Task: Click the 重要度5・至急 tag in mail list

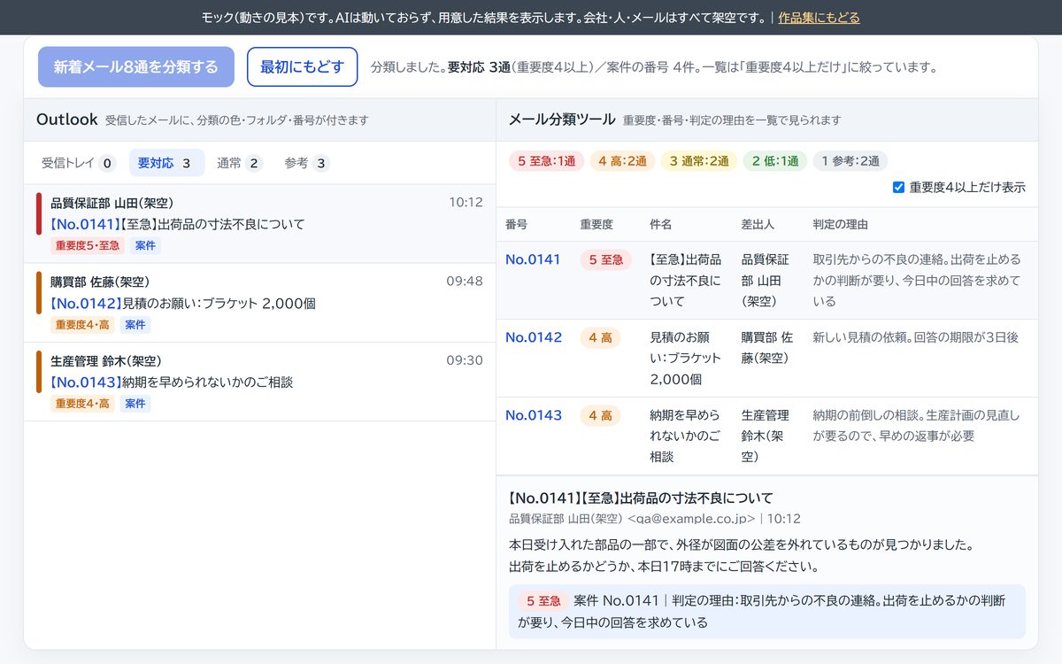Action: tap(88, 246)
